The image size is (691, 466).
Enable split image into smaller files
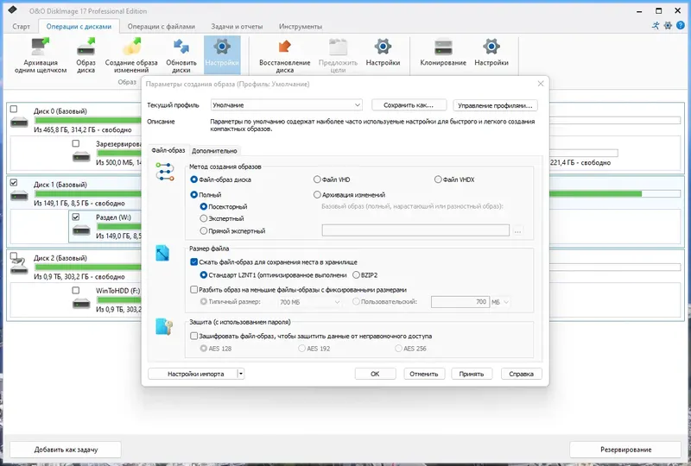[193, 290]
